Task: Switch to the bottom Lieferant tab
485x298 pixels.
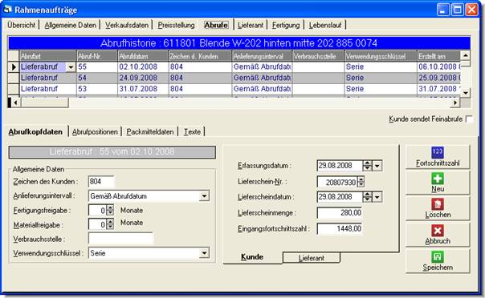Action: pyautogui.click(x=312, y=258)
